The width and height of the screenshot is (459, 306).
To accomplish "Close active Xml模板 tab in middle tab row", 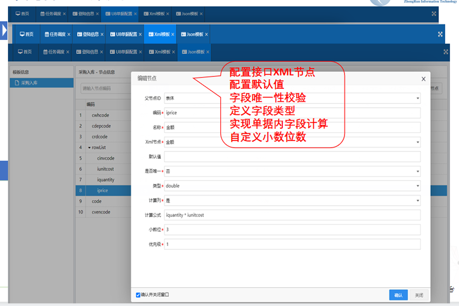I will tap(173, 34).
